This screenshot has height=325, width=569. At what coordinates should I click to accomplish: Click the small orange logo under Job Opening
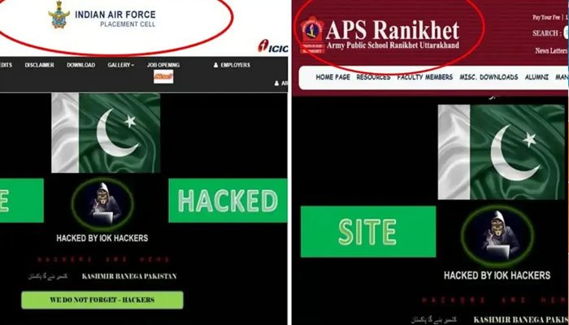[163, 76]
